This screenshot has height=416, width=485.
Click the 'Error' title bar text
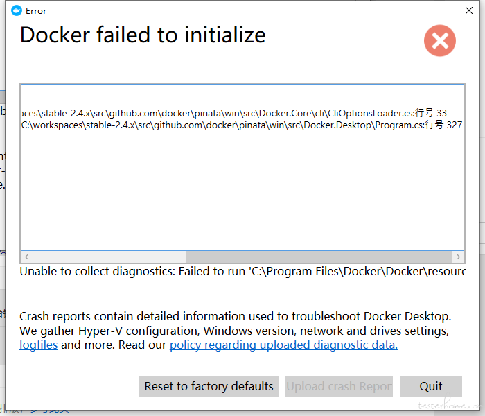[36, 11]
